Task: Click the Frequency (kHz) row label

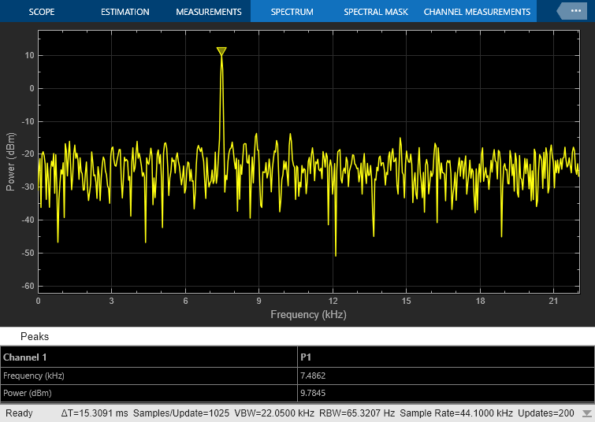Action: pos(34,376)
